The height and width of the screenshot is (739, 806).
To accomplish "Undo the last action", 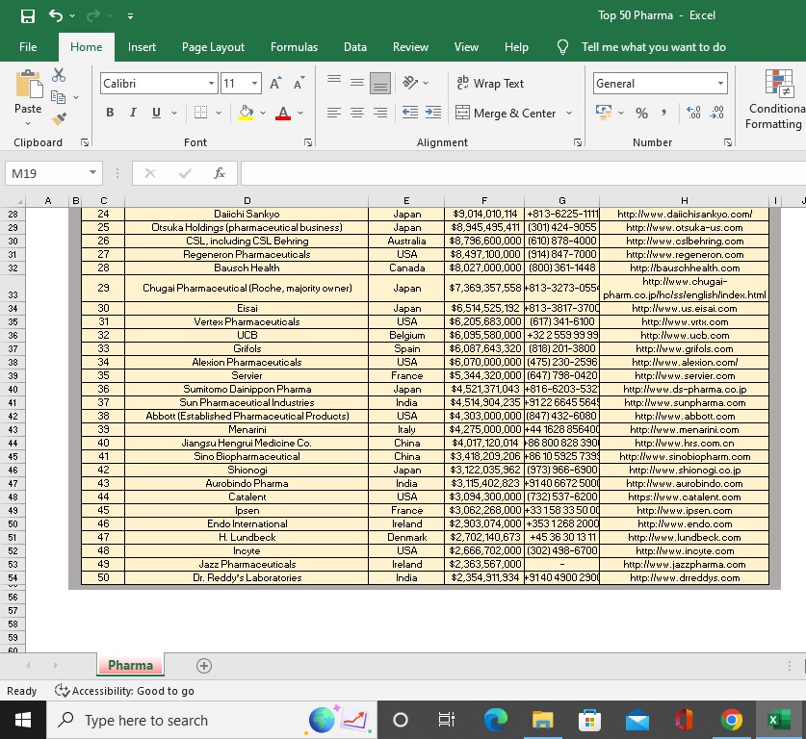I will (x=56, y=16).
